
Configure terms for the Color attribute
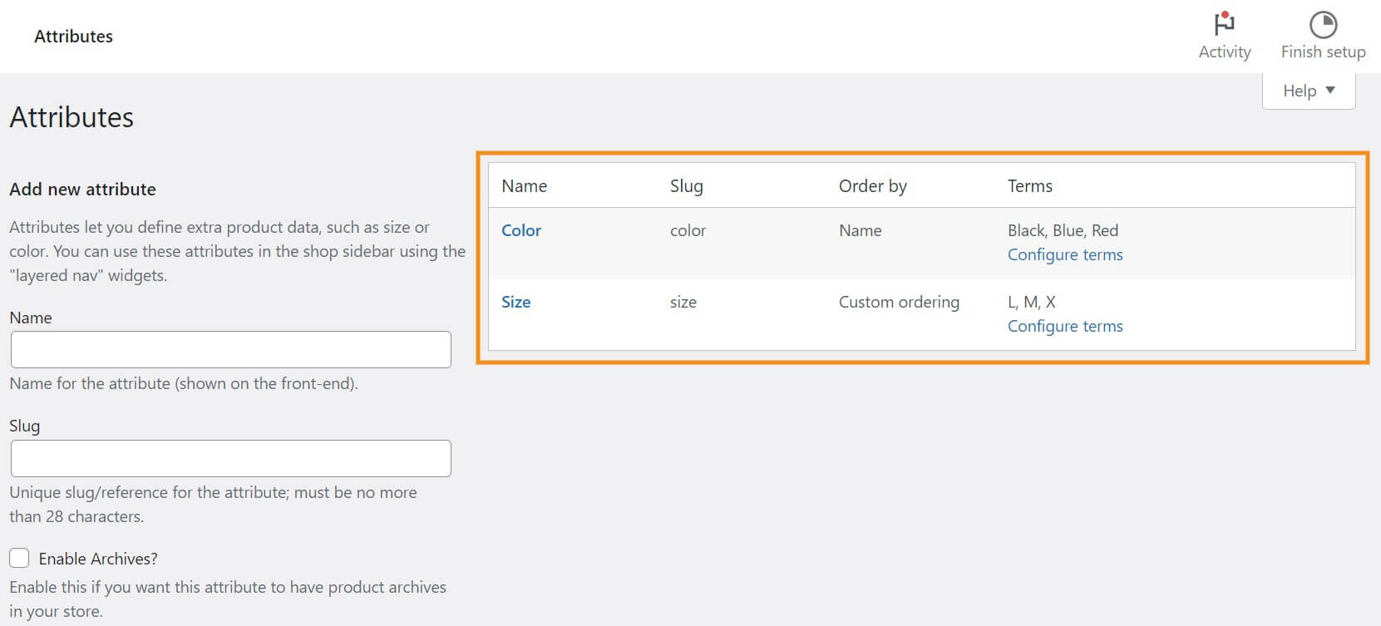click(x=1064, y=254)
